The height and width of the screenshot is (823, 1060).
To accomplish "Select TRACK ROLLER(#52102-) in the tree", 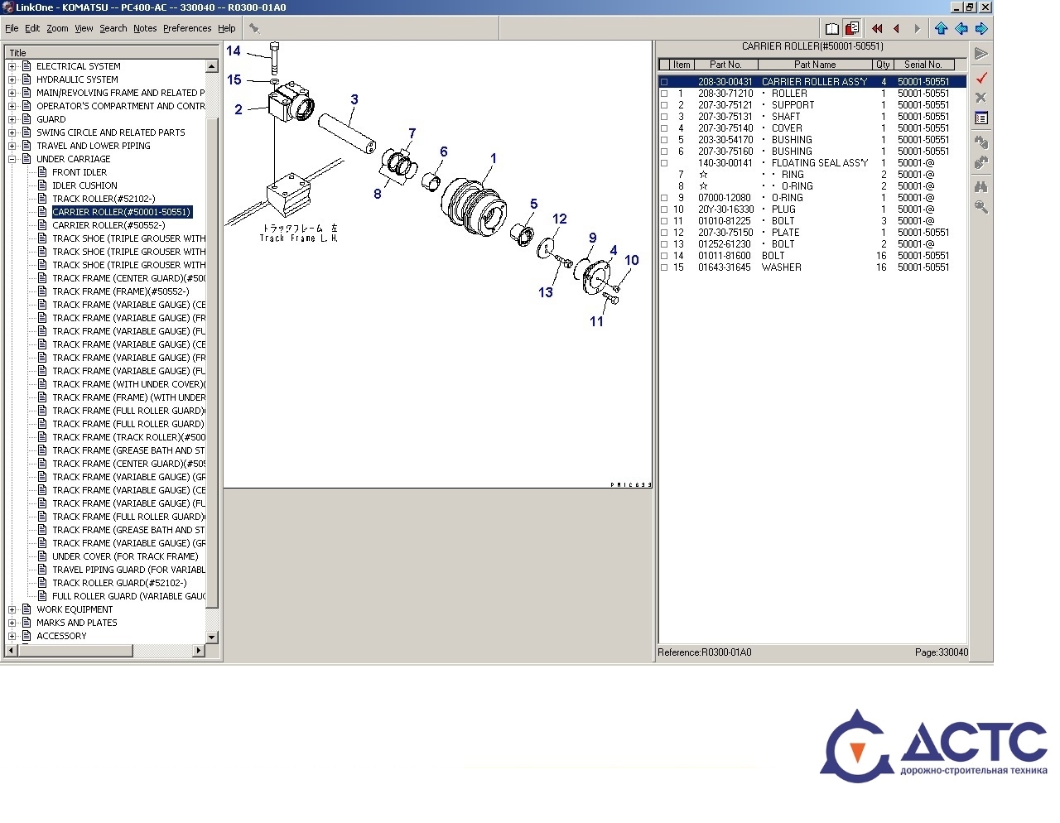I will (x=104, y=199).
